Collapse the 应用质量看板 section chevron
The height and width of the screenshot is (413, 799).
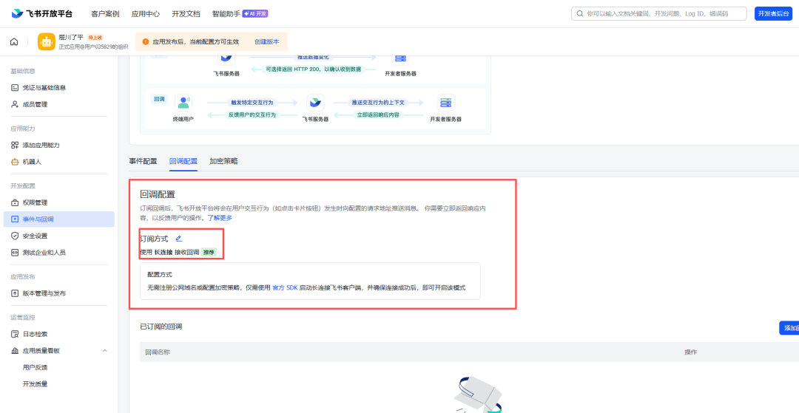pos(104,350)
